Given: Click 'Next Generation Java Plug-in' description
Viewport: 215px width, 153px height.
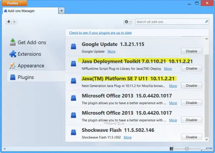Looking at the screenshot, I should (x=123, y=86).
